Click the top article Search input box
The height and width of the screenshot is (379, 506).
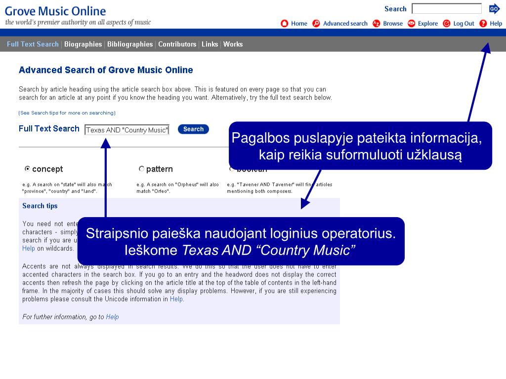click(447, 9)
